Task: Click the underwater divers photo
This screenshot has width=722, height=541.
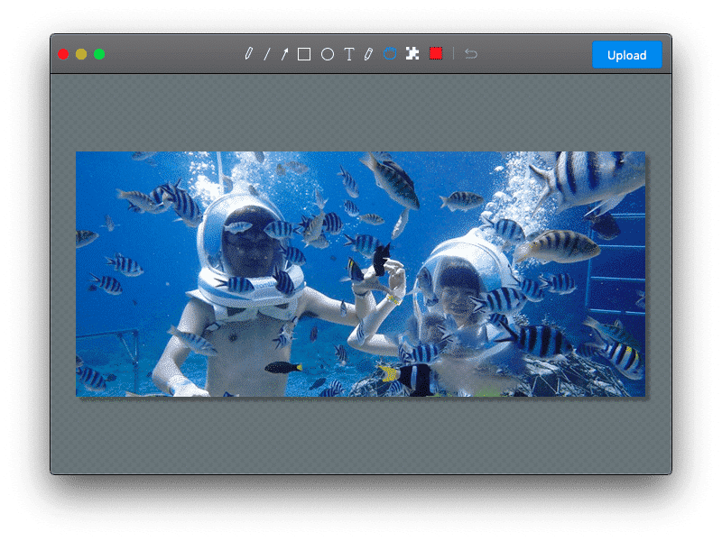Action: (361, 270)
